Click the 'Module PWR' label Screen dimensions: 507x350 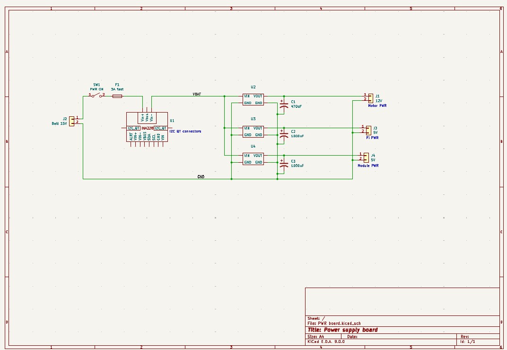[368, 166]
